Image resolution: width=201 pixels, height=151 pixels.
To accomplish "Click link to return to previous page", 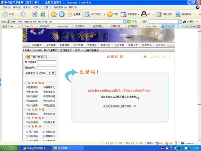I will tap(119, 106).
